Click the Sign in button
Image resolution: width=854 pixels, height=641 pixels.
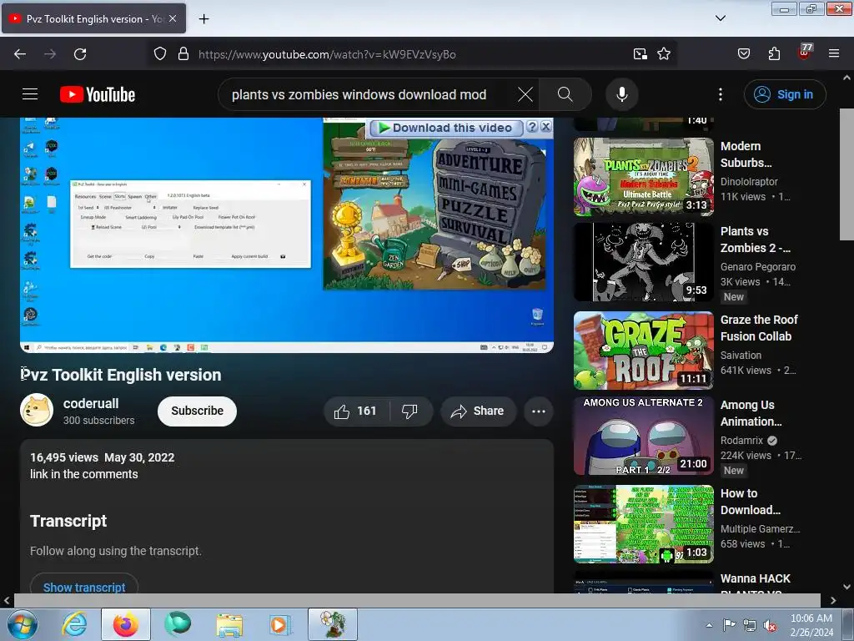[784, 94]
